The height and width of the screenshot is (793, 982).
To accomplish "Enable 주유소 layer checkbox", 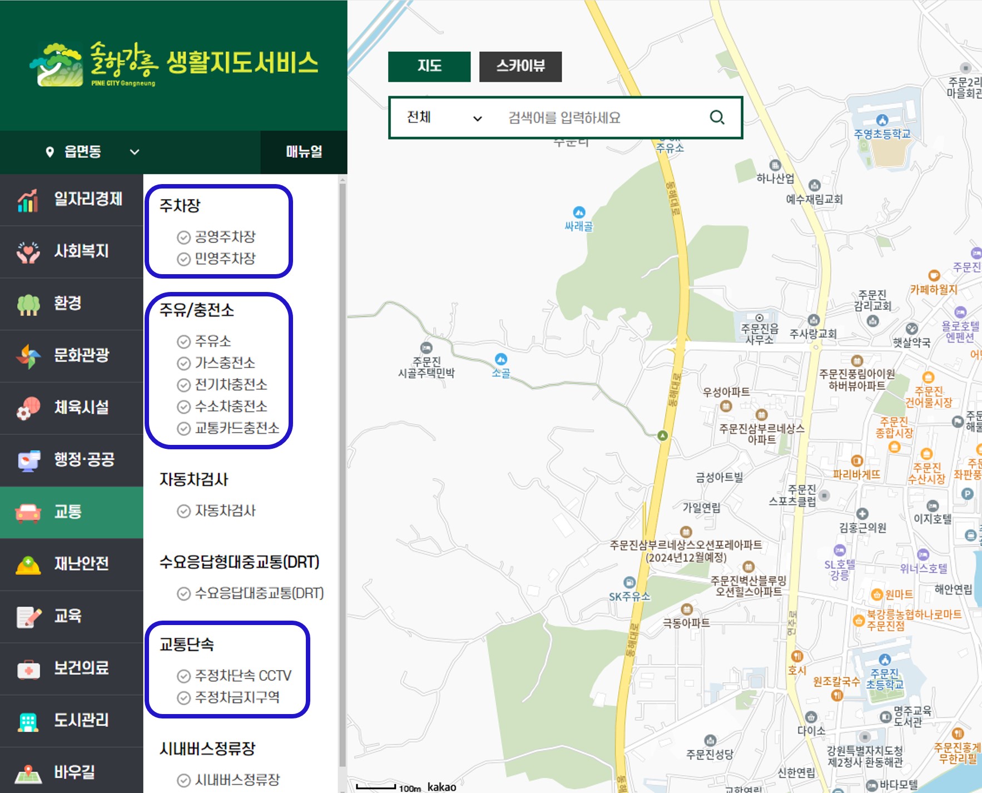I will point(183,341).
